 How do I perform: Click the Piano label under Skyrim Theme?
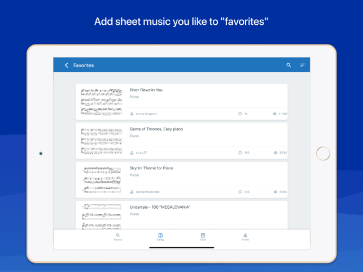[134, 175]
